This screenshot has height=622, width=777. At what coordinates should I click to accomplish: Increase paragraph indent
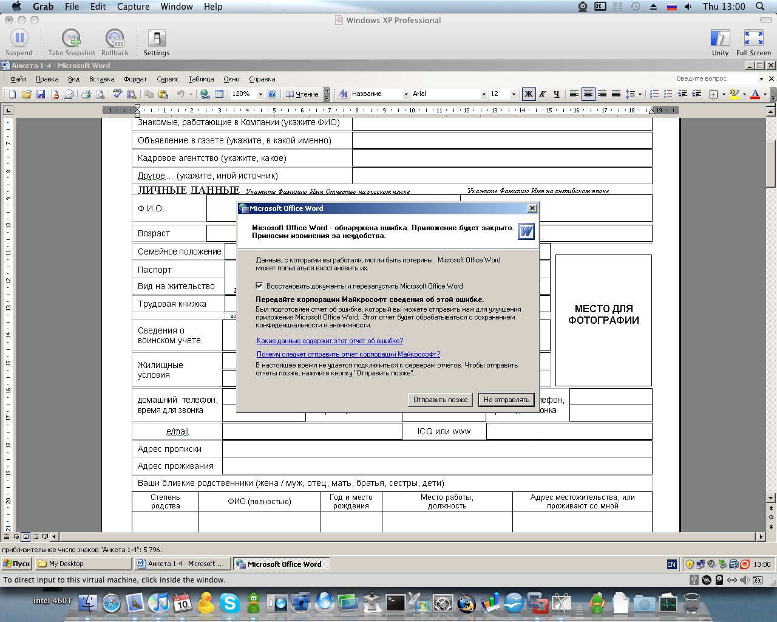(x=696, y=94)
